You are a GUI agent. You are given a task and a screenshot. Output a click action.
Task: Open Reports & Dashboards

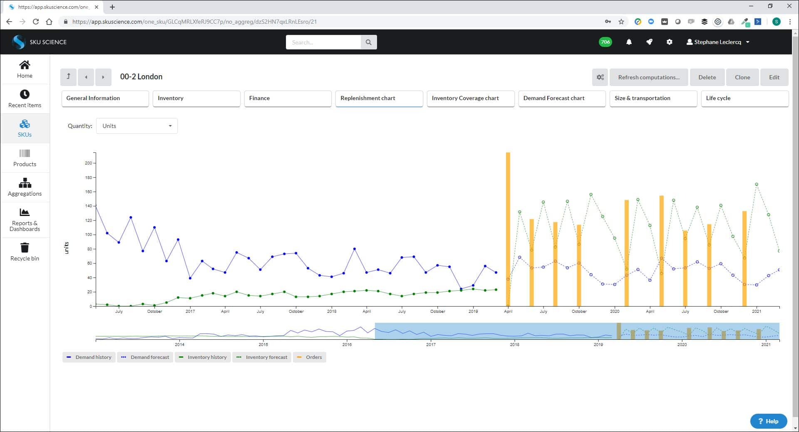(x=25, y=220)
